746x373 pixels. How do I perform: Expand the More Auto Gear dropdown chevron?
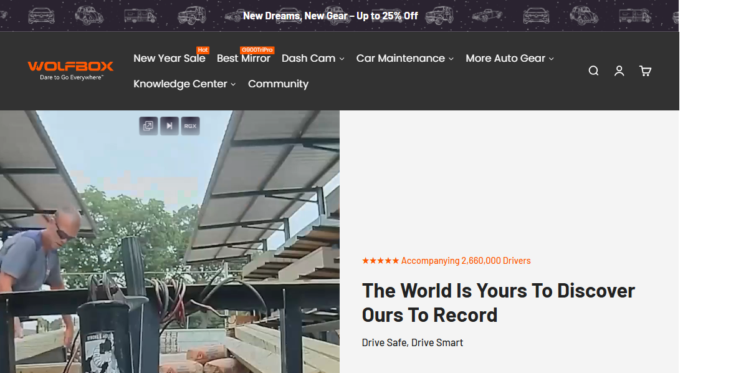(551, 59)
